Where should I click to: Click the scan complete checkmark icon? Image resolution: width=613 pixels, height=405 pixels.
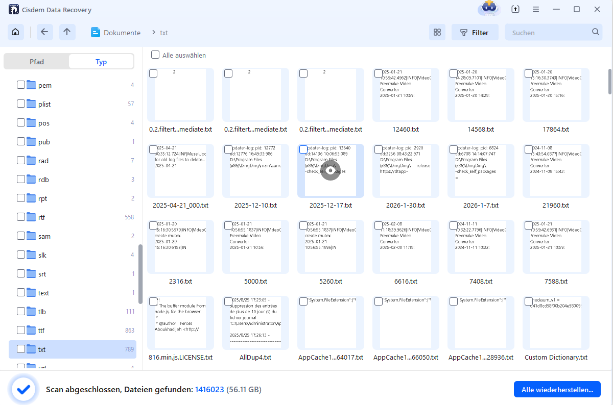click(x=23, y=390)
